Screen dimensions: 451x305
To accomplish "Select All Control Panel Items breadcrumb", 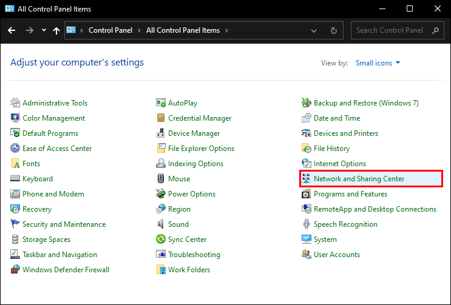I will [x=183, y=30].
